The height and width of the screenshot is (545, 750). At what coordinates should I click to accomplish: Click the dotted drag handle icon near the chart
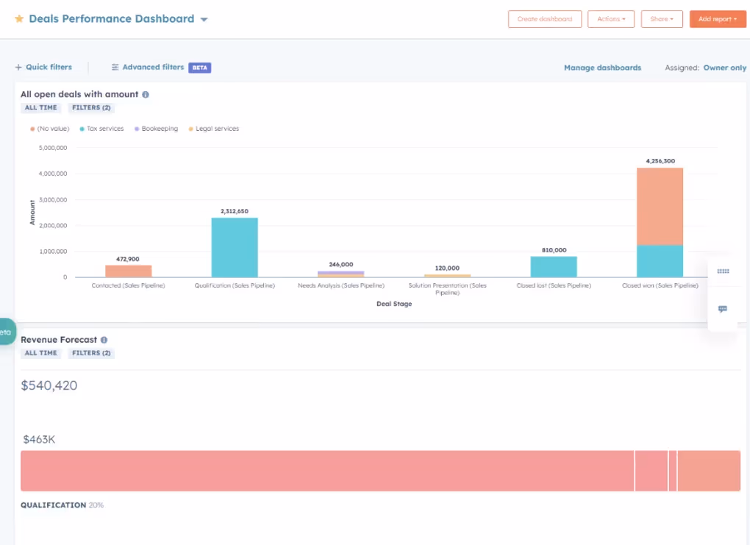722,271
